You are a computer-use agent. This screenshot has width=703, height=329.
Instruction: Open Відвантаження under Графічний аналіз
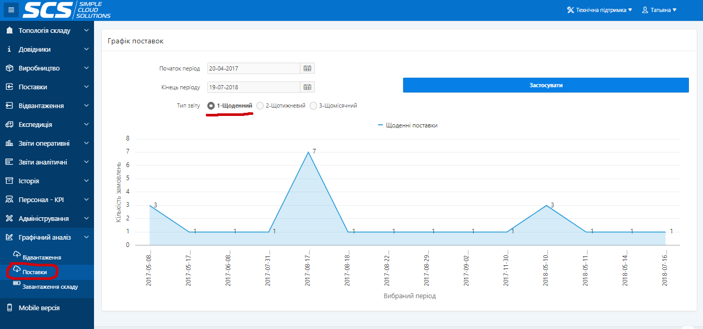[47, 257]
